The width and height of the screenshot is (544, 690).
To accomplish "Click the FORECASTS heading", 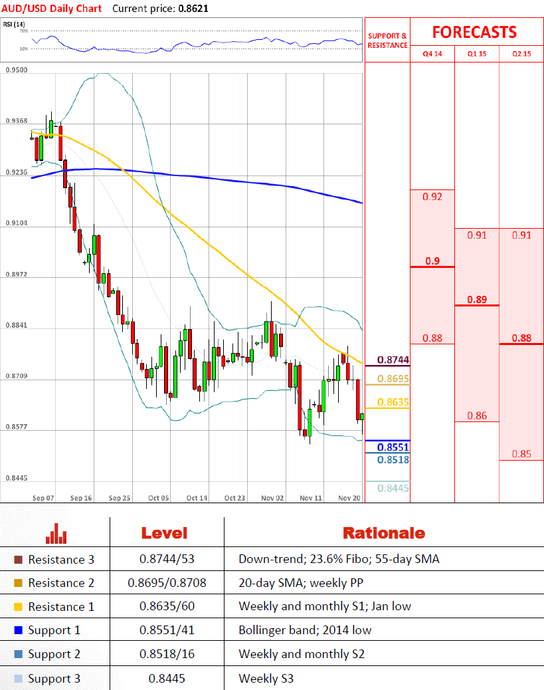I will coord(474,32).
